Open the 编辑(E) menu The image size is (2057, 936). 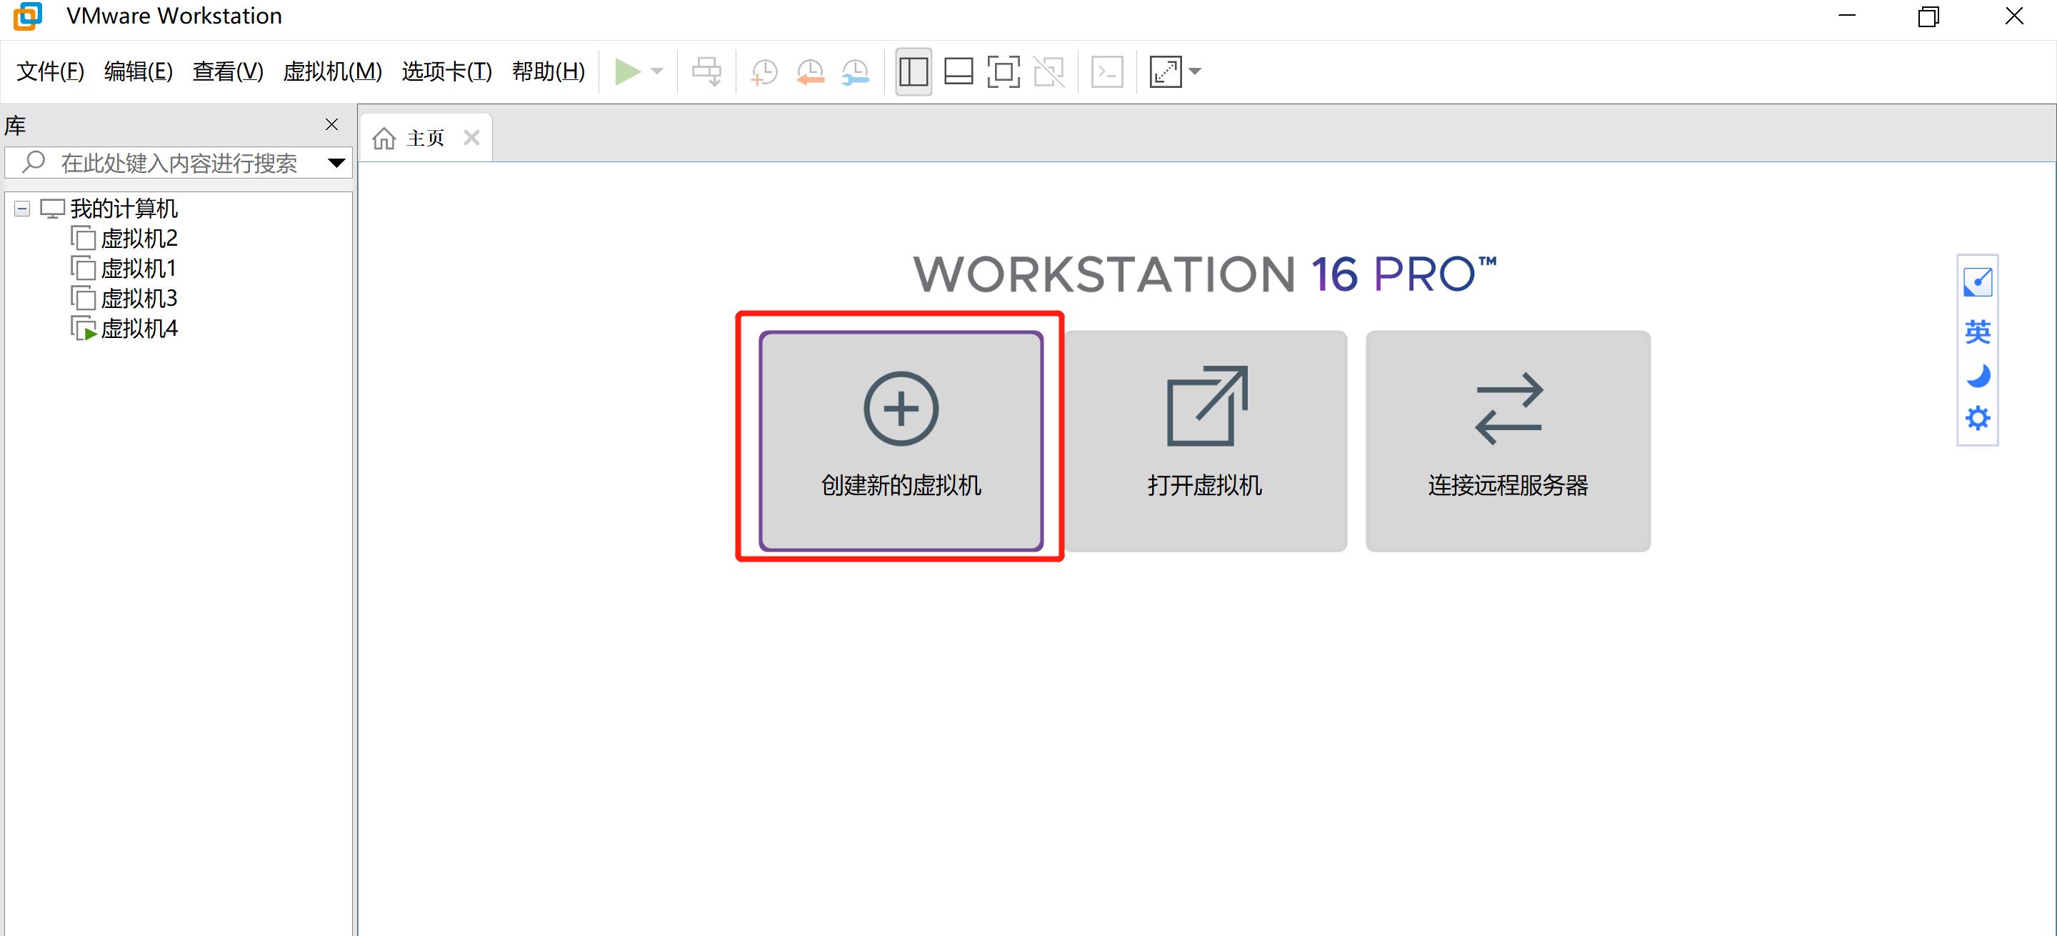tap(138, 72)
